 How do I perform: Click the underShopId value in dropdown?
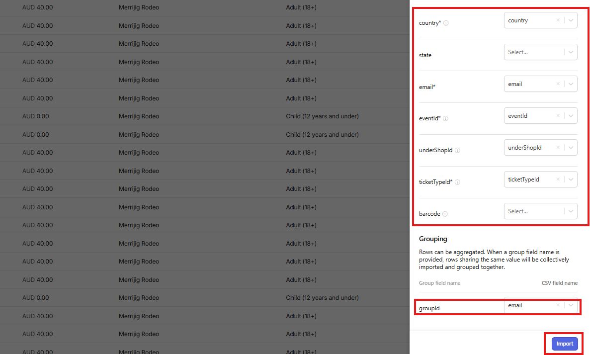(524, 148)
